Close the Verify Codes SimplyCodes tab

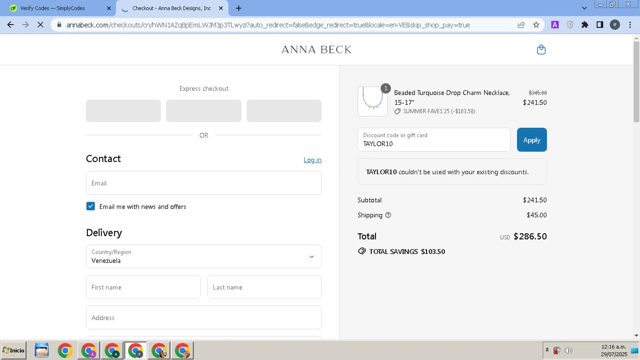coord(109,8)
